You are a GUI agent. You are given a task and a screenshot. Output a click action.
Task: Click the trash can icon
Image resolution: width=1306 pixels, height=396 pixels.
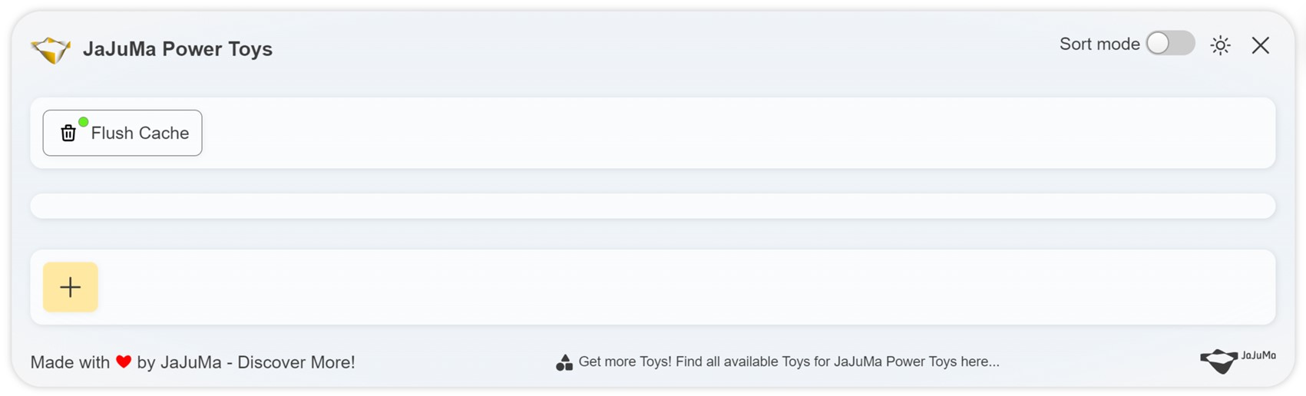[68, 134]
